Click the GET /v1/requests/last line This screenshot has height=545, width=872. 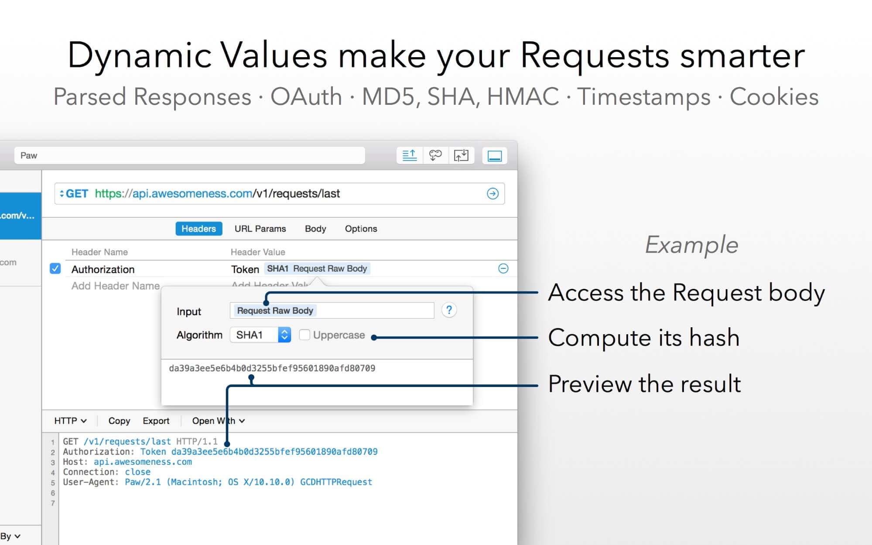click(140, 441)
